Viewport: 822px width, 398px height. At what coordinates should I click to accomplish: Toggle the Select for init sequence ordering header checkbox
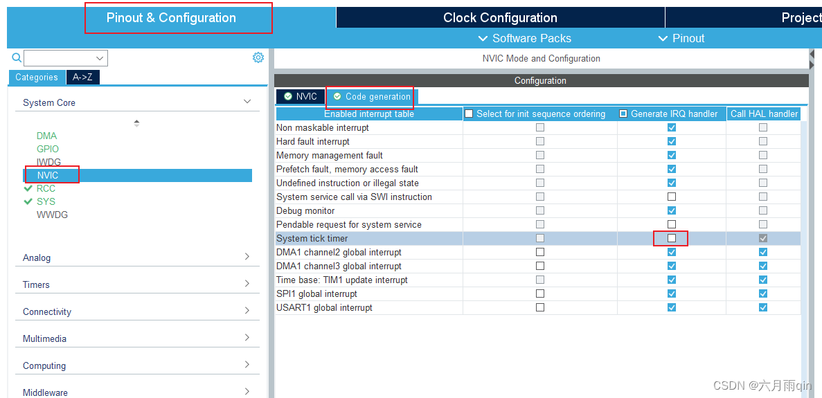470,114
